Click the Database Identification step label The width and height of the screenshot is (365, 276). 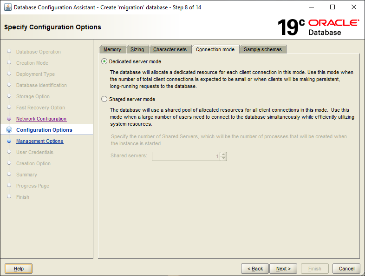41,85
